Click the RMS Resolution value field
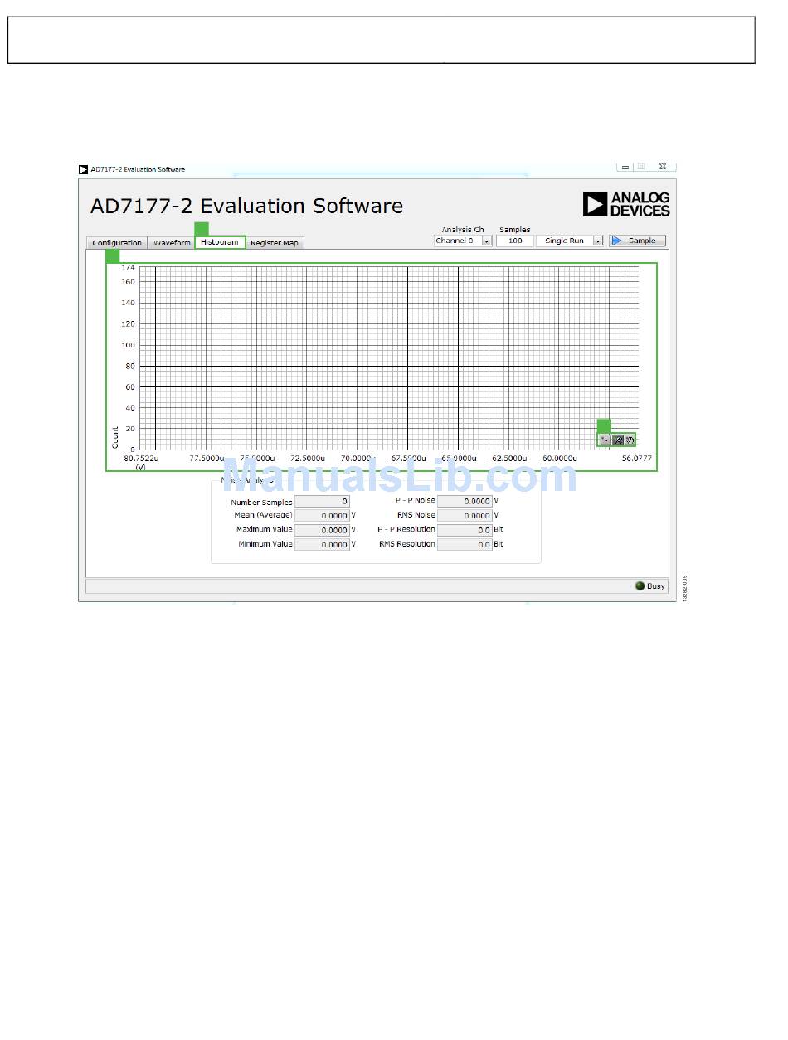Viewport: 788px width, 1040px height. pyautogui.click(x=465, y=545)
